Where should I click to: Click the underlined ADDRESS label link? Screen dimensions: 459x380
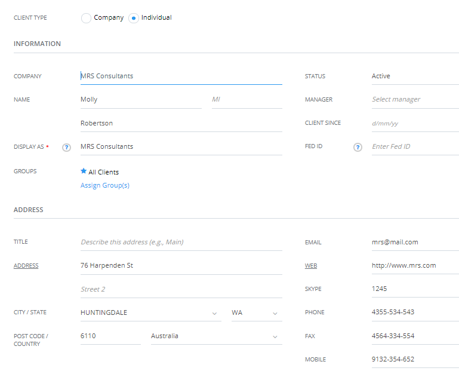(x=26, y=265)
